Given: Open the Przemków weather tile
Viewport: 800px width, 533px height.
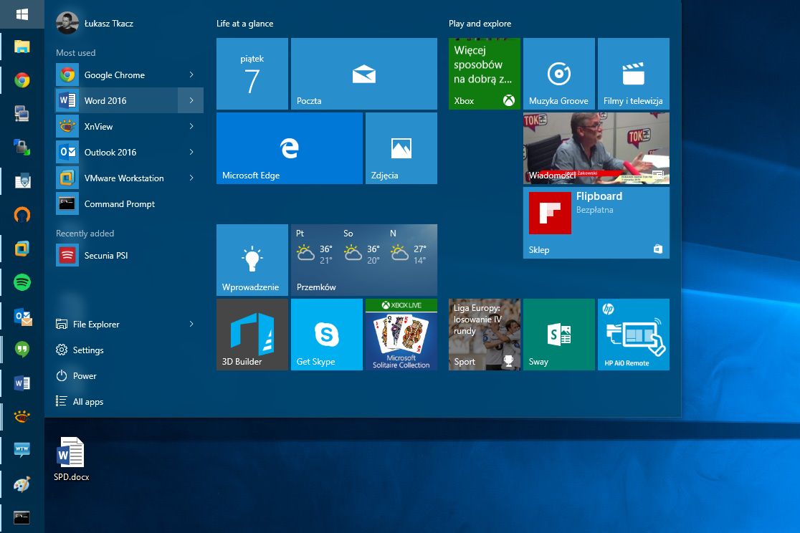Looking at the screenshot, I should pos(363,260).
